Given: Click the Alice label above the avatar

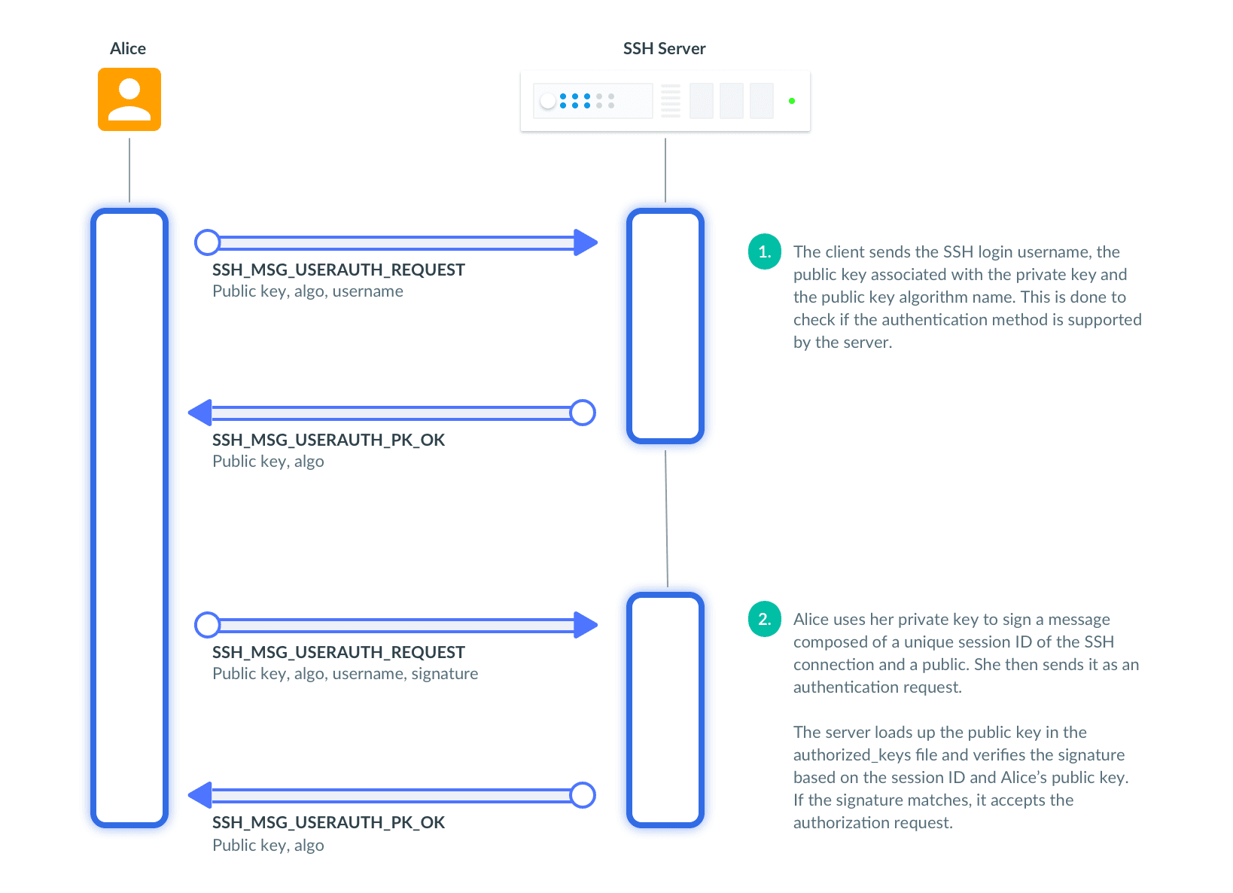Looking at the screenshot, I should point(128,49).
